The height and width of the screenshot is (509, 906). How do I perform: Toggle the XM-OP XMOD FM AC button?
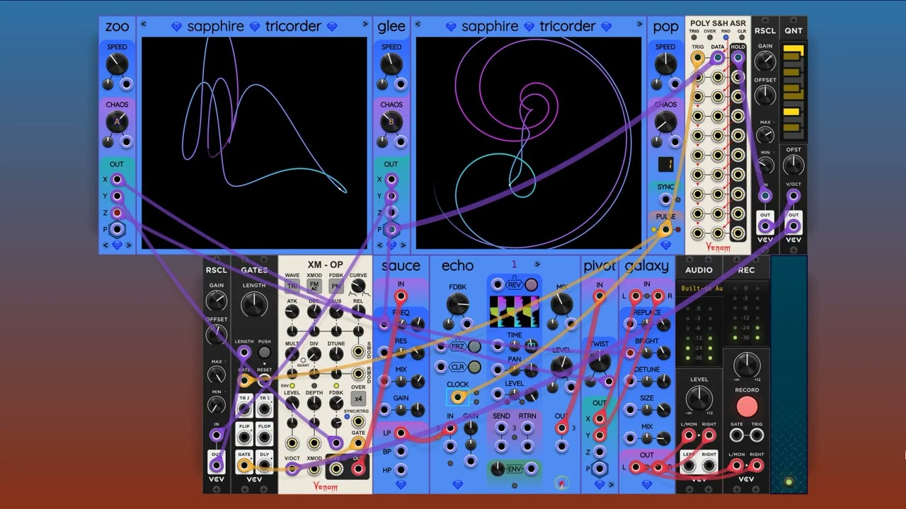click(x=314, y=286)
